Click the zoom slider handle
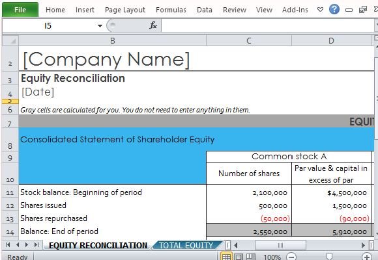 tap(329, 257)
